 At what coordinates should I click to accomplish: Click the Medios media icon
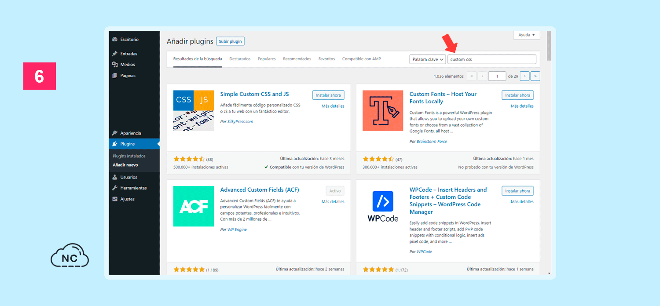click(x=115, y=65)
